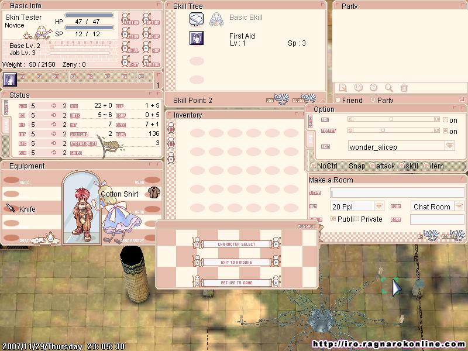Toggle EFFECT on radio button

coord(445,130)
